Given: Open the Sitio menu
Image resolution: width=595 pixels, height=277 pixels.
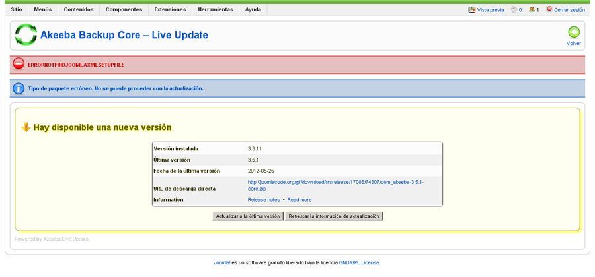Looking at the screenshot, I should click(17, 9).
